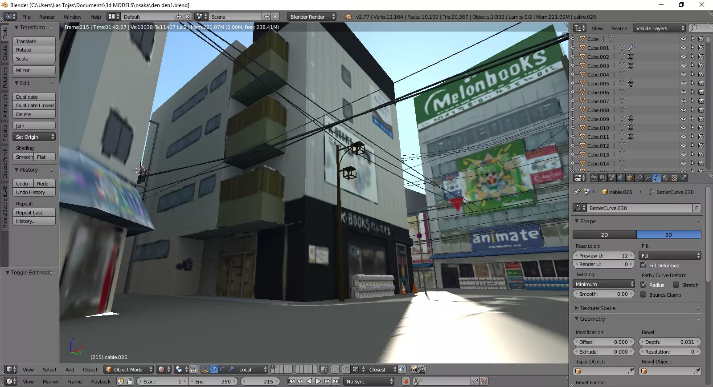Select the rotate manipulator arc icon
713x387 pixels.
(x=222, y=369)
